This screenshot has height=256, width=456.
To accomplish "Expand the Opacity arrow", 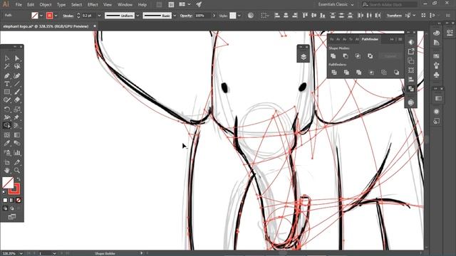I will click(x=214, y=16).
